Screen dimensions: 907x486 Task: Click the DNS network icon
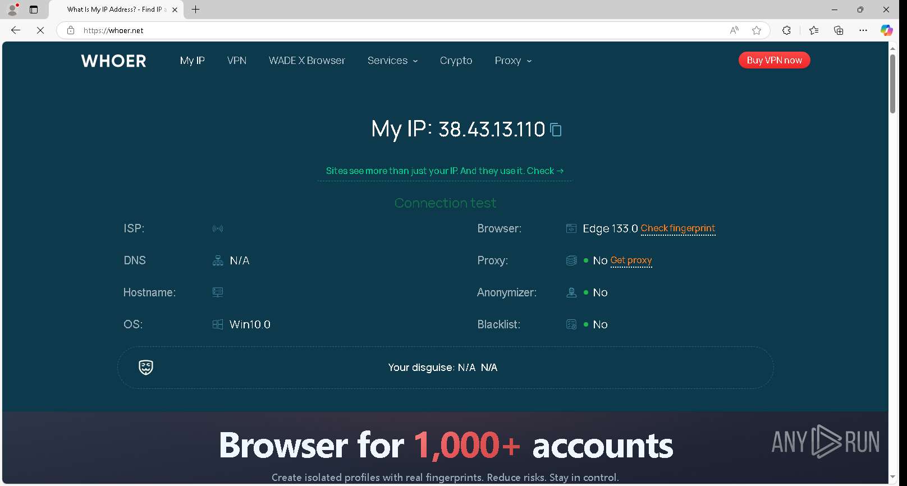[x=218, y=260]
